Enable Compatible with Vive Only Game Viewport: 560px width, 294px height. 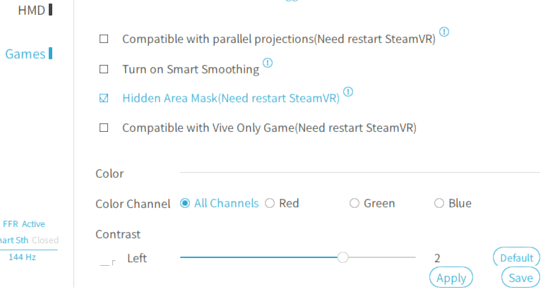pyautogui.click(x=104, y=128)
